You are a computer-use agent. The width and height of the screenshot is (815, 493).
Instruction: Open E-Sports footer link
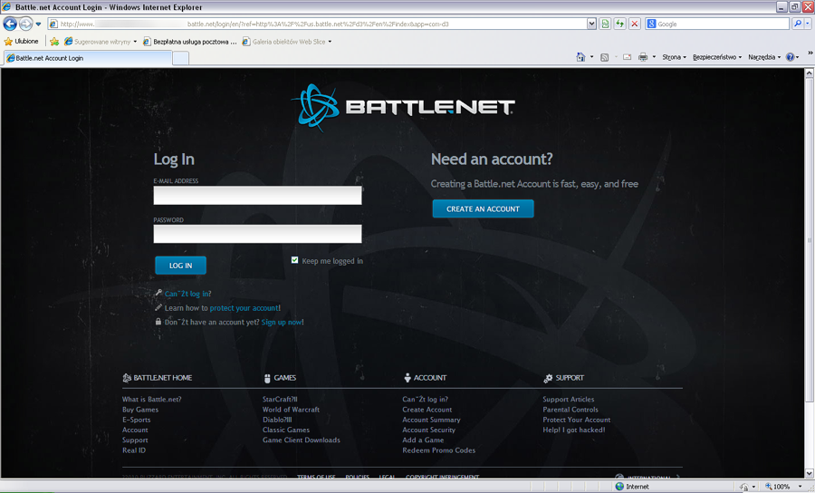point(136,420)
